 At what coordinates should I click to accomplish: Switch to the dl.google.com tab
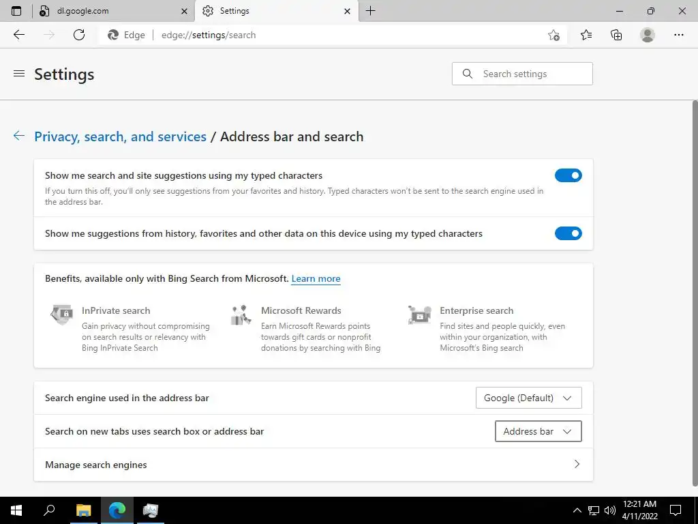point(114,11)
